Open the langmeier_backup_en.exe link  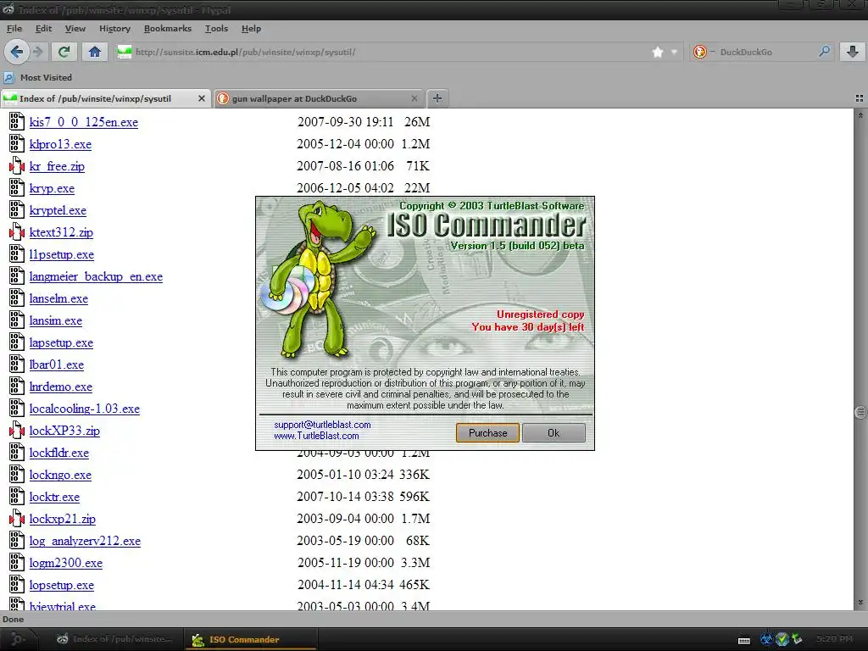[96, 277]
